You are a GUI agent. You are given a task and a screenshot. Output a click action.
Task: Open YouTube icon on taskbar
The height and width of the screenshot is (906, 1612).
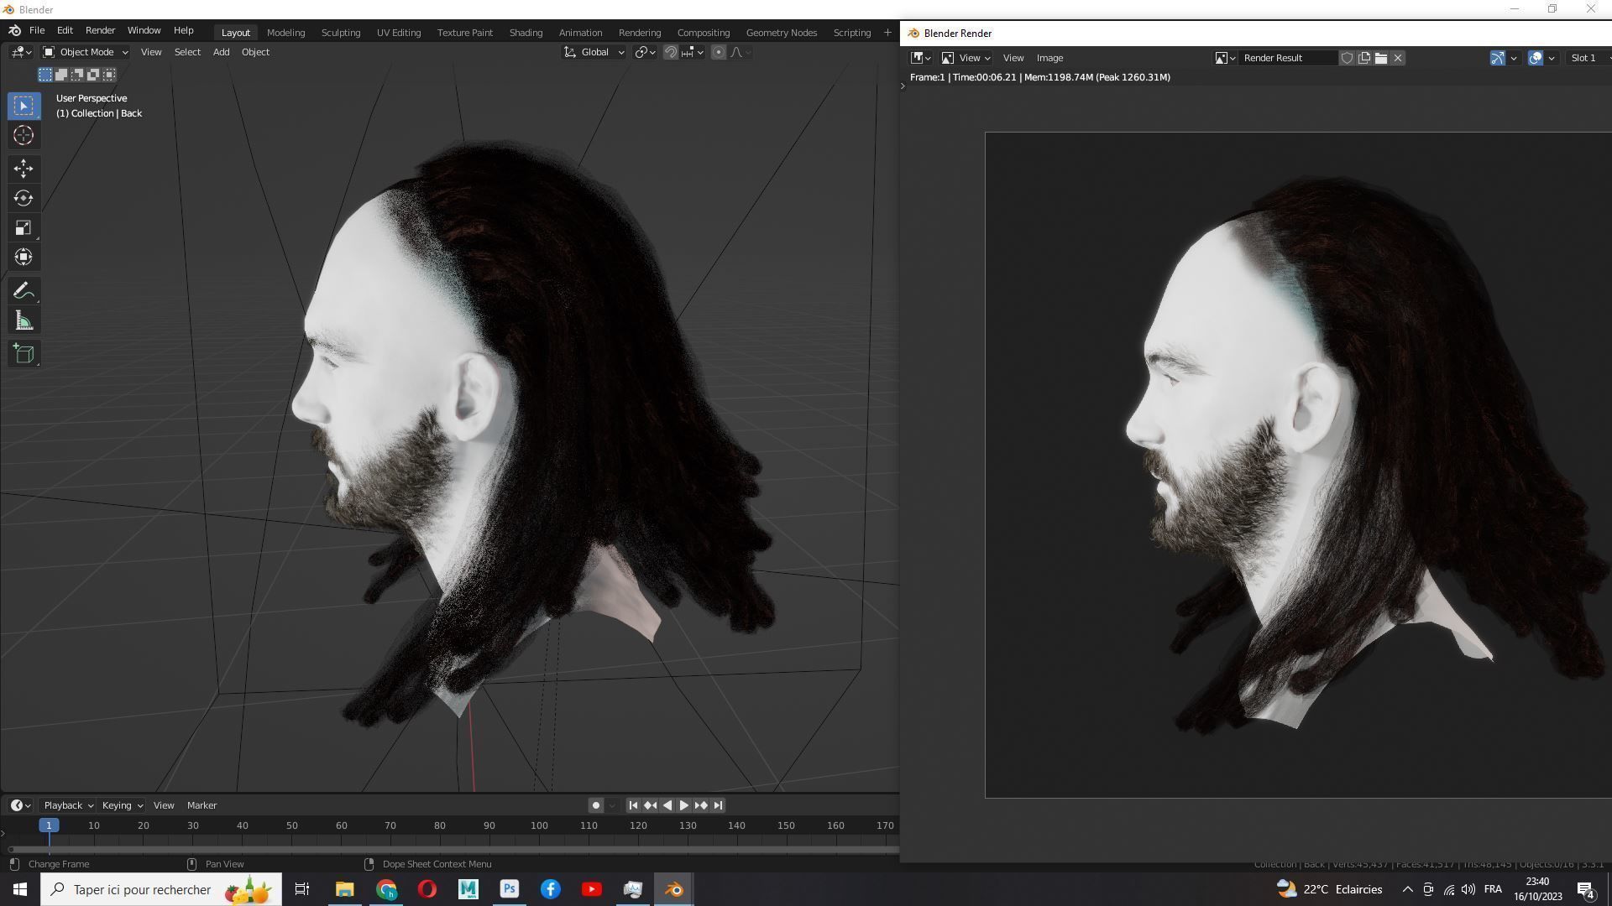coord(591,889)
